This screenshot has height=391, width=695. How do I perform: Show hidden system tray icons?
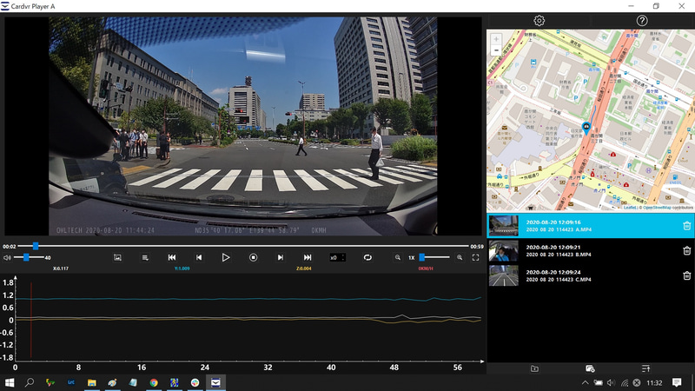point(585,382)
